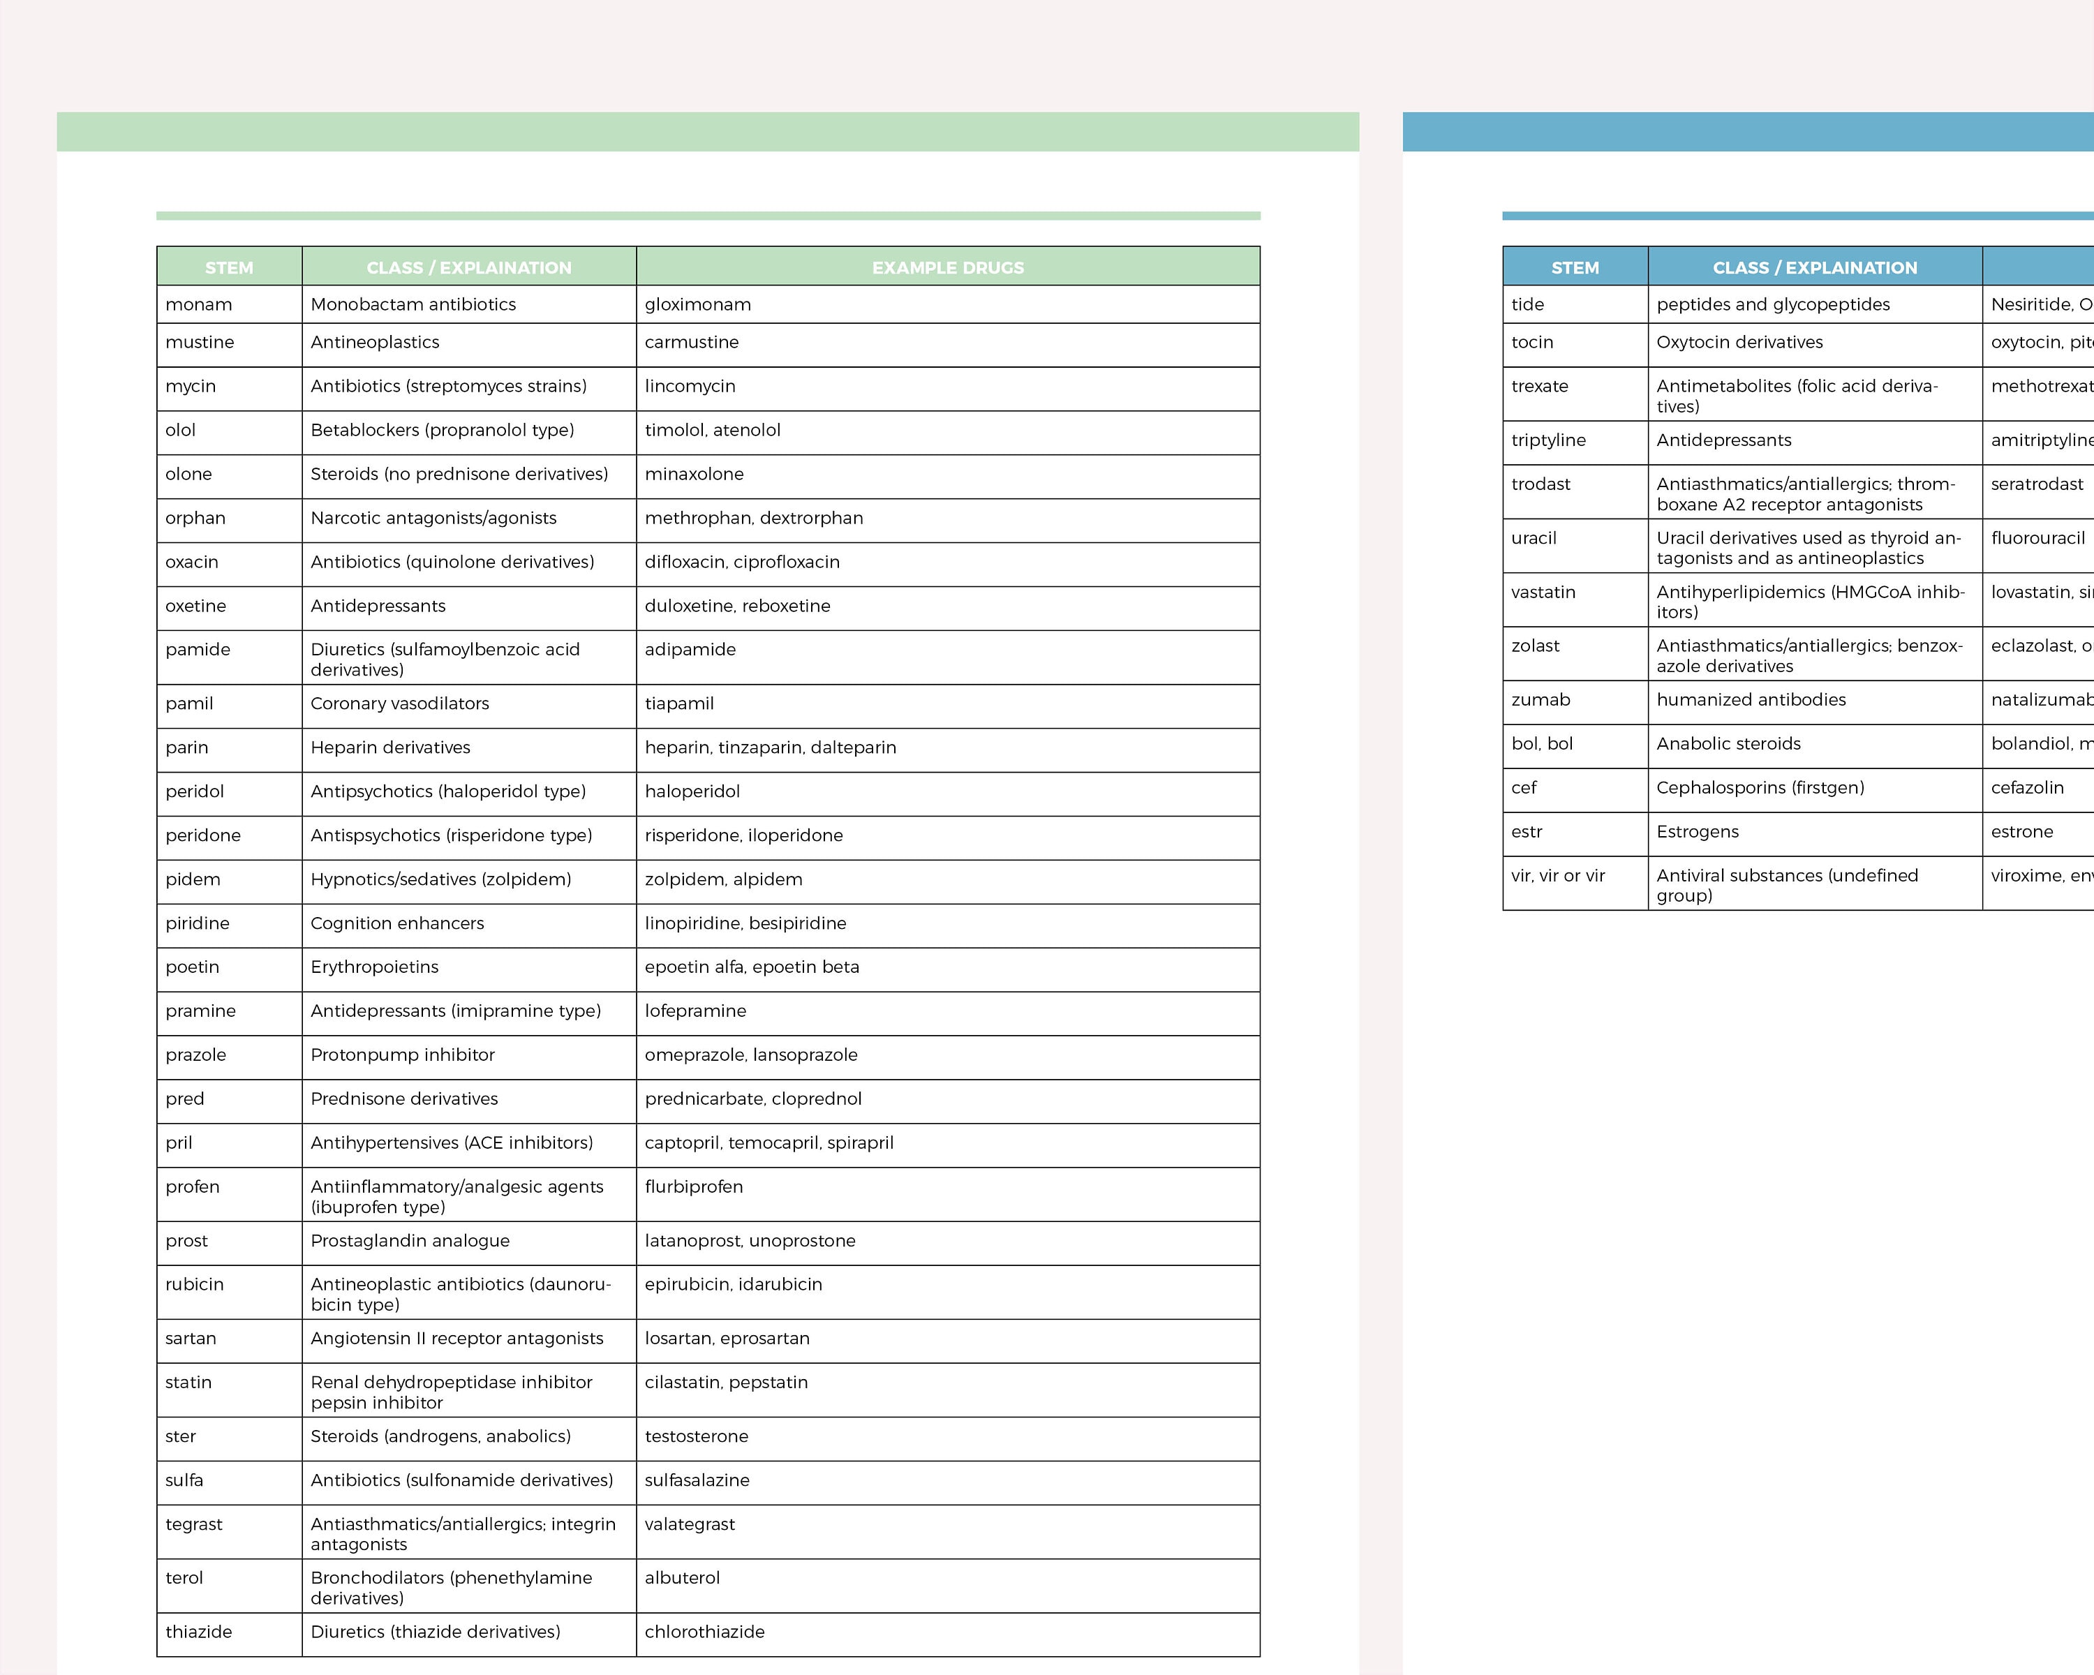Click 'heparin, tinzaparin, dalteparin' cell
Viewport: 2094px width, 1675px height.
pos(948,750)
